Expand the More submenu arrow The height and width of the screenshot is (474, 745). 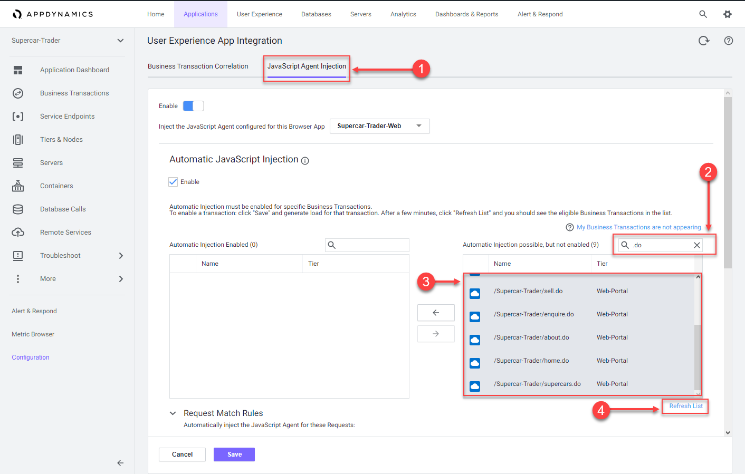click(x=121, y=279)
